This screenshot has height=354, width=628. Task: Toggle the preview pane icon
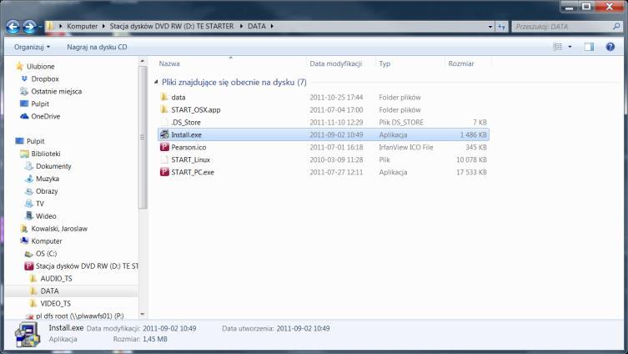[589, 47]
